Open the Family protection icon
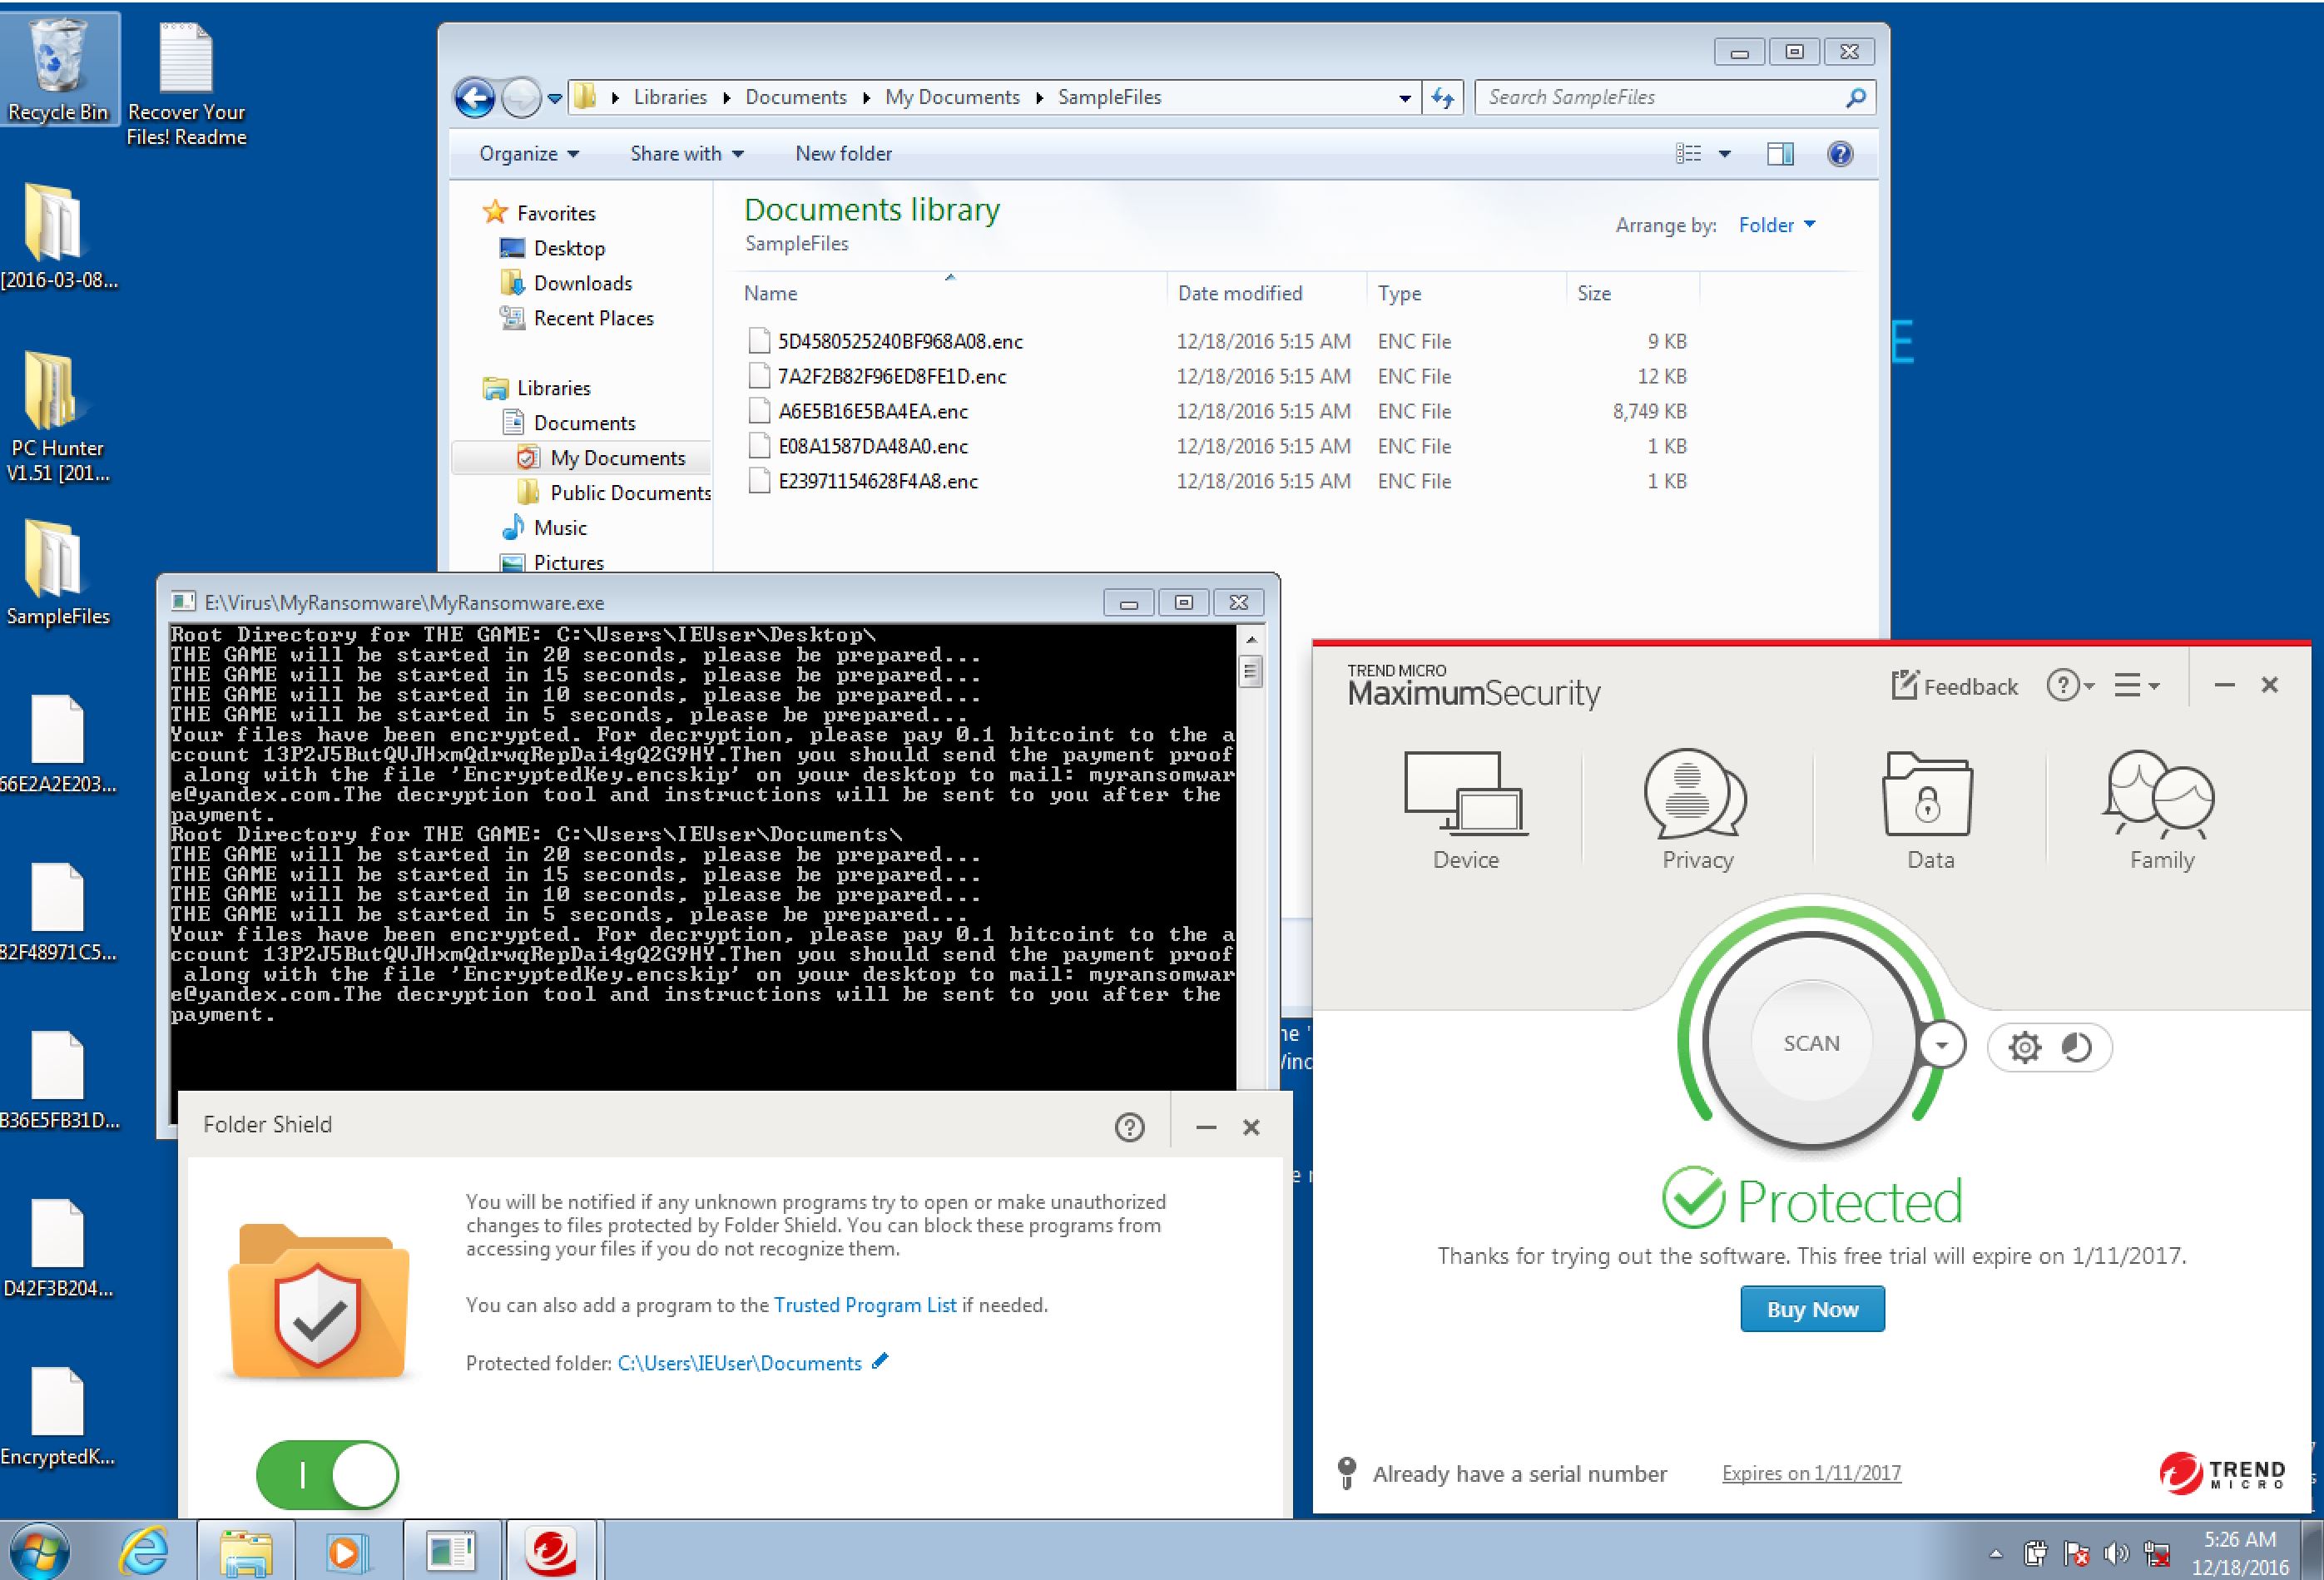The width and height of the screenshot is (2324, 1580). click(x=2160, y=794)
